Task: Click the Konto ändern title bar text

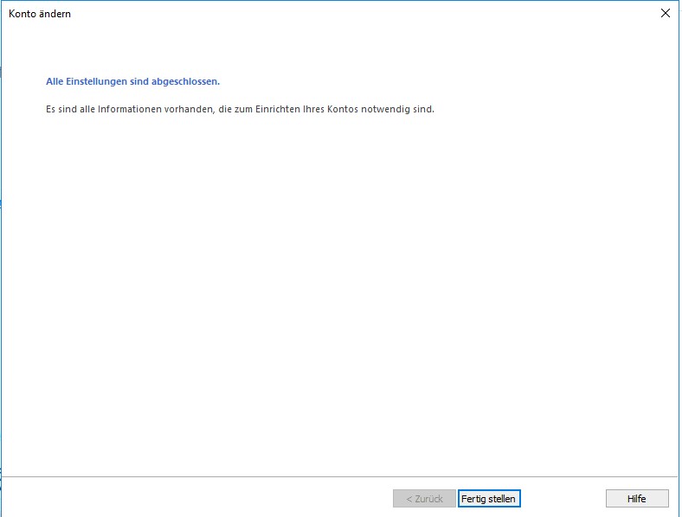Action: 40,14
